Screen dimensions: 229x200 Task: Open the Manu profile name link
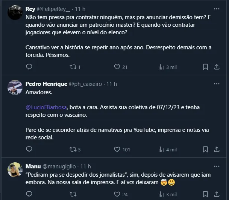click(x=33, y=166)
